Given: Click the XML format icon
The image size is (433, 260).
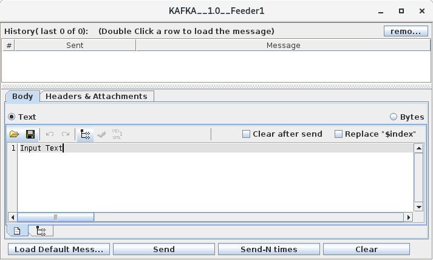Looking at the screenshot, I should tap(117, 134).
